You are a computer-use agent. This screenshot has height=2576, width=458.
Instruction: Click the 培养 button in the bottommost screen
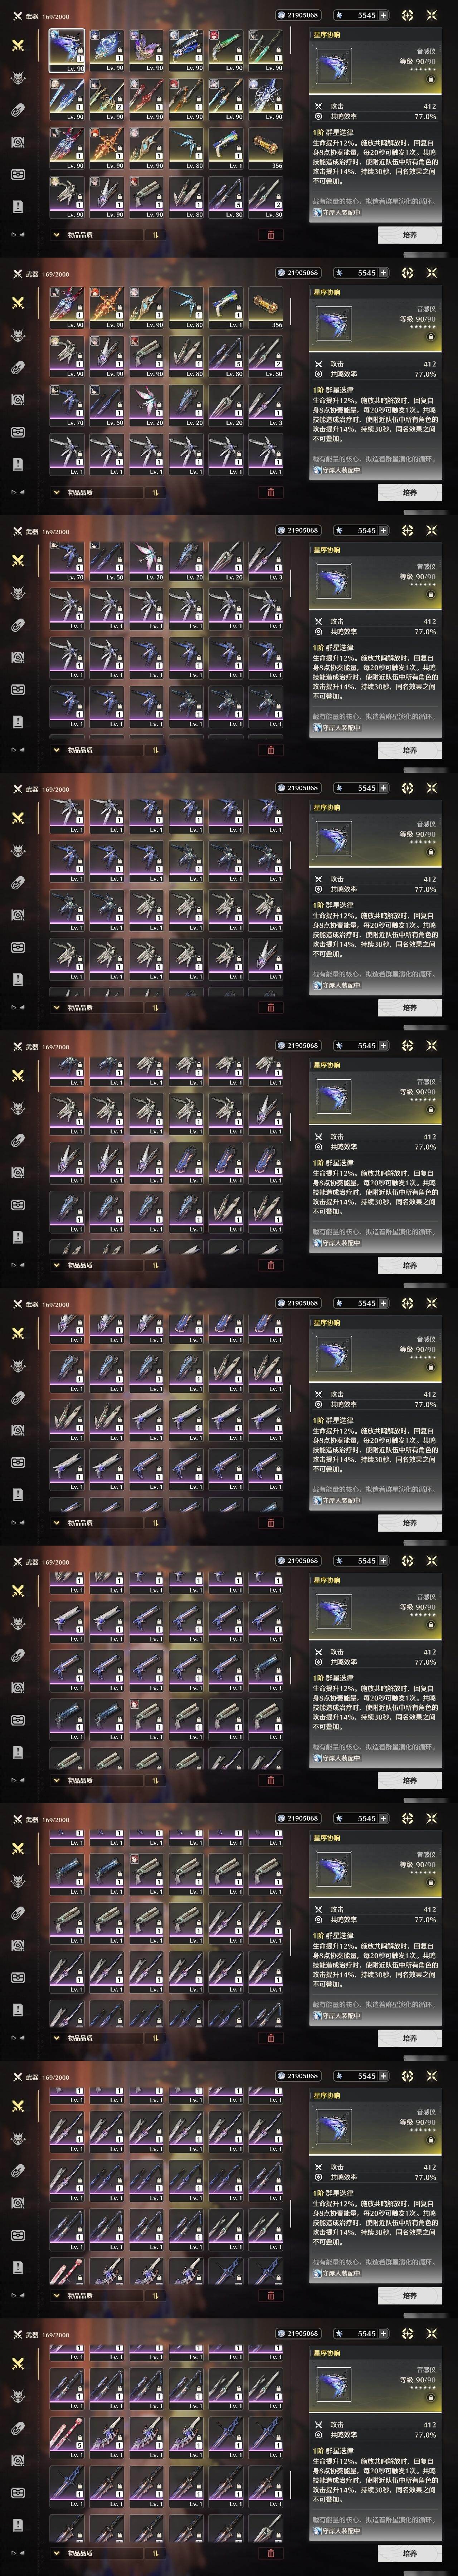409,2553
